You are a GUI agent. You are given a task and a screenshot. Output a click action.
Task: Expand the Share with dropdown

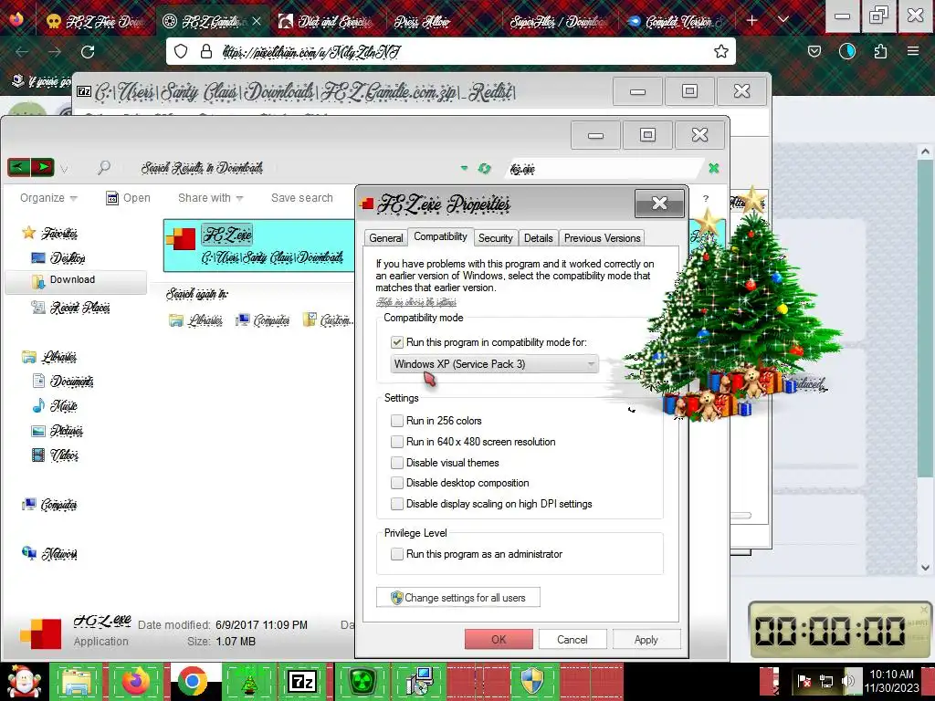pyautogui.click(x=211, y=198)
